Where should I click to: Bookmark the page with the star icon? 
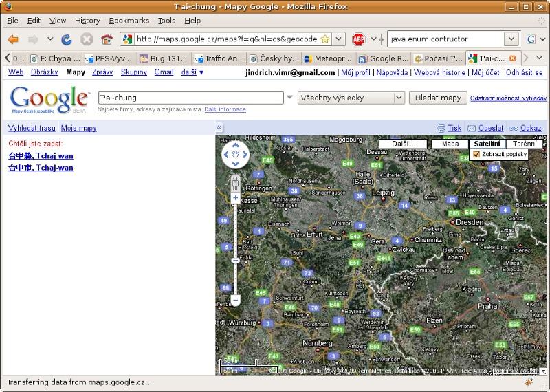[325, 39]
